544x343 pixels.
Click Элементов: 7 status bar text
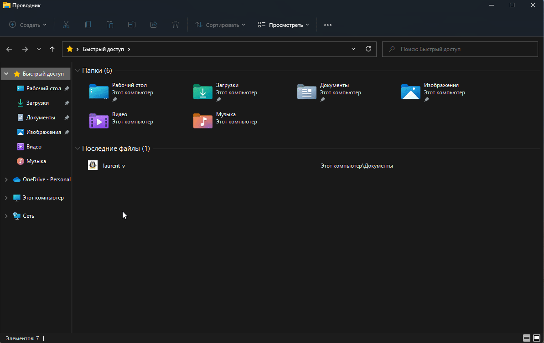(22, 338)
